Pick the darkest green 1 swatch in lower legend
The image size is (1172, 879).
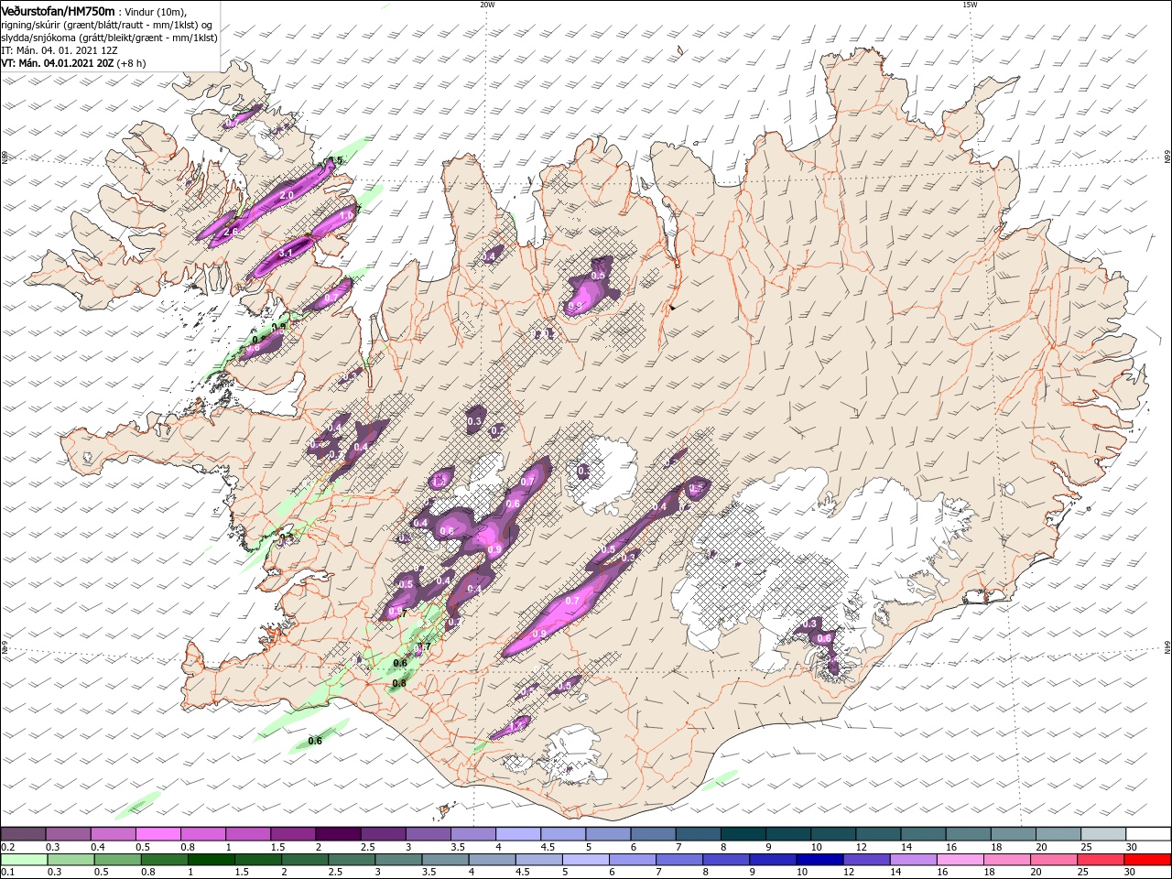211,860
